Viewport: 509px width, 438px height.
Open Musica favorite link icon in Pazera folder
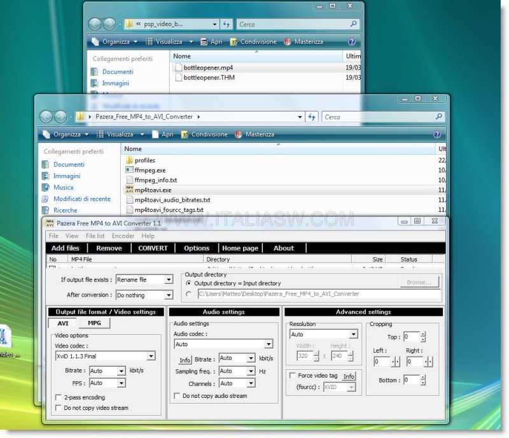[46, 187]
